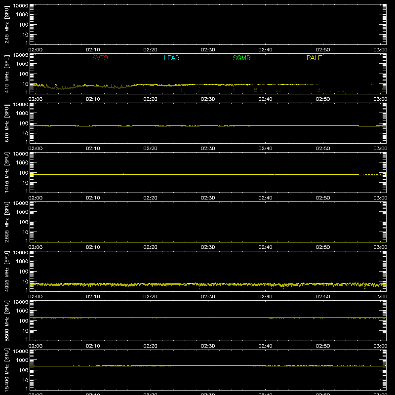Click the red SVTO station label

pyautogui.click(x=100, y=58)
